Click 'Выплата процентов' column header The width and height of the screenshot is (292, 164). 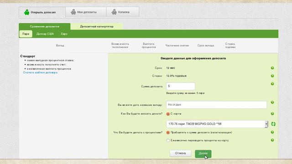click(149, 46)
